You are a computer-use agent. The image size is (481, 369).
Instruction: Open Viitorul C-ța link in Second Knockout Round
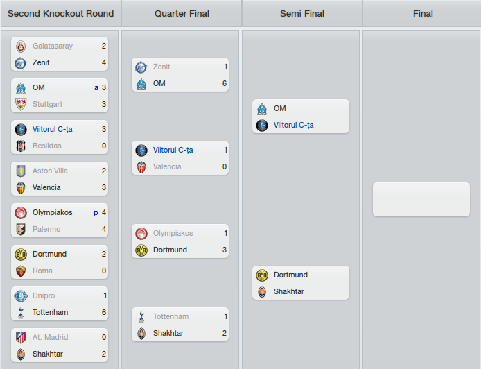coord(53,129)
